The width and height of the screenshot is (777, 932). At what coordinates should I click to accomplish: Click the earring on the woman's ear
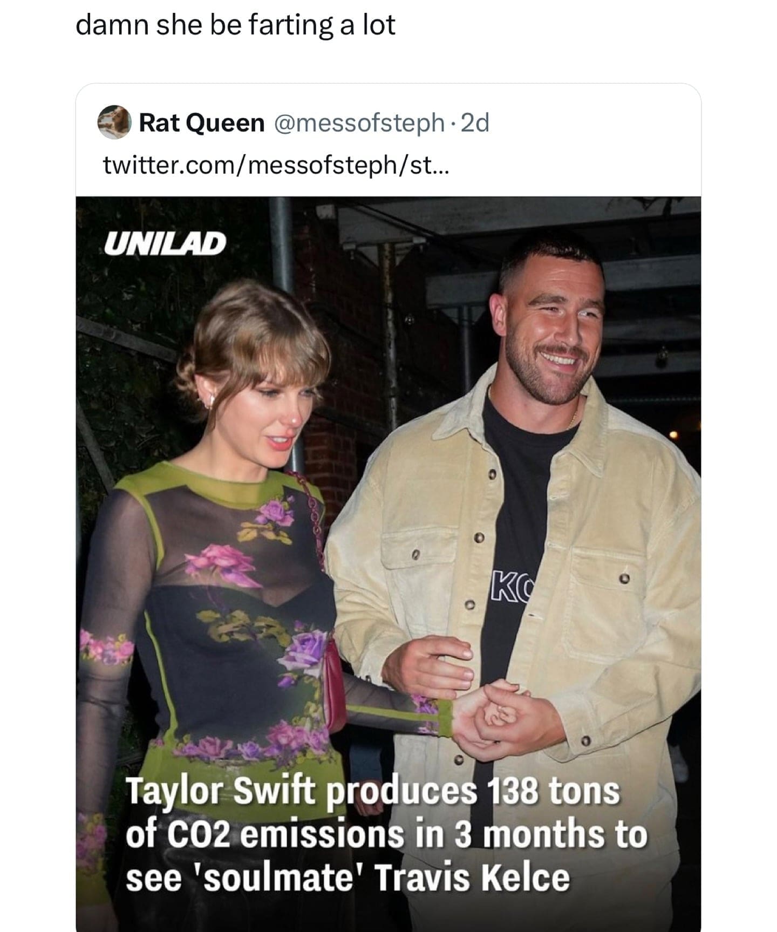click(212, 400)
